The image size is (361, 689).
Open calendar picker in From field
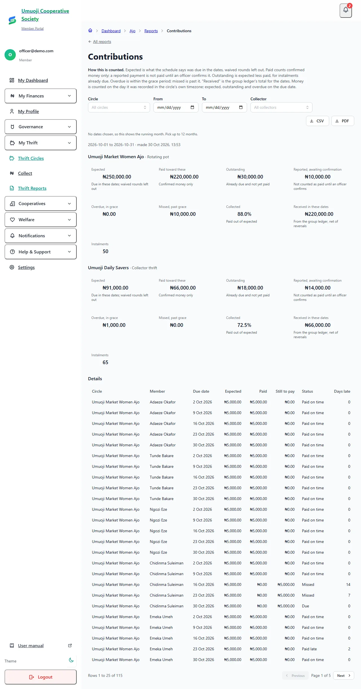192,107
